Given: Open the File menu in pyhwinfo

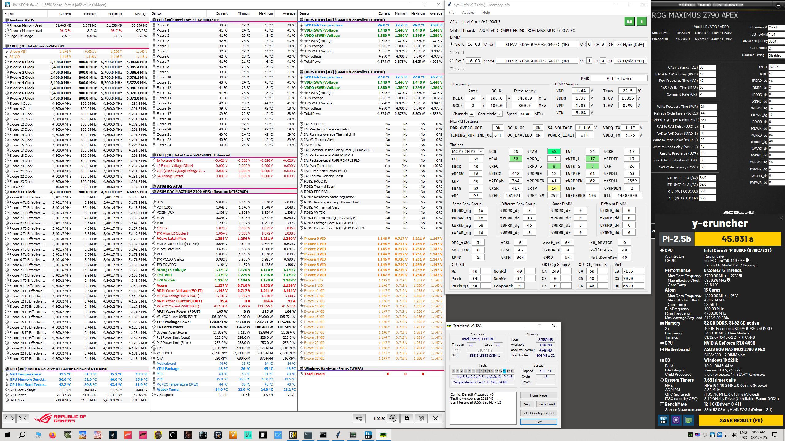Looking at the screenshot, I should 451,13.
